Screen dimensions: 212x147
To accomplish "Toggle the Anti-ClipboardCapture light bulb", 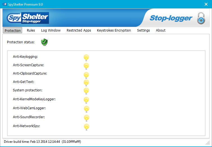I will click(x=86, y=75).
